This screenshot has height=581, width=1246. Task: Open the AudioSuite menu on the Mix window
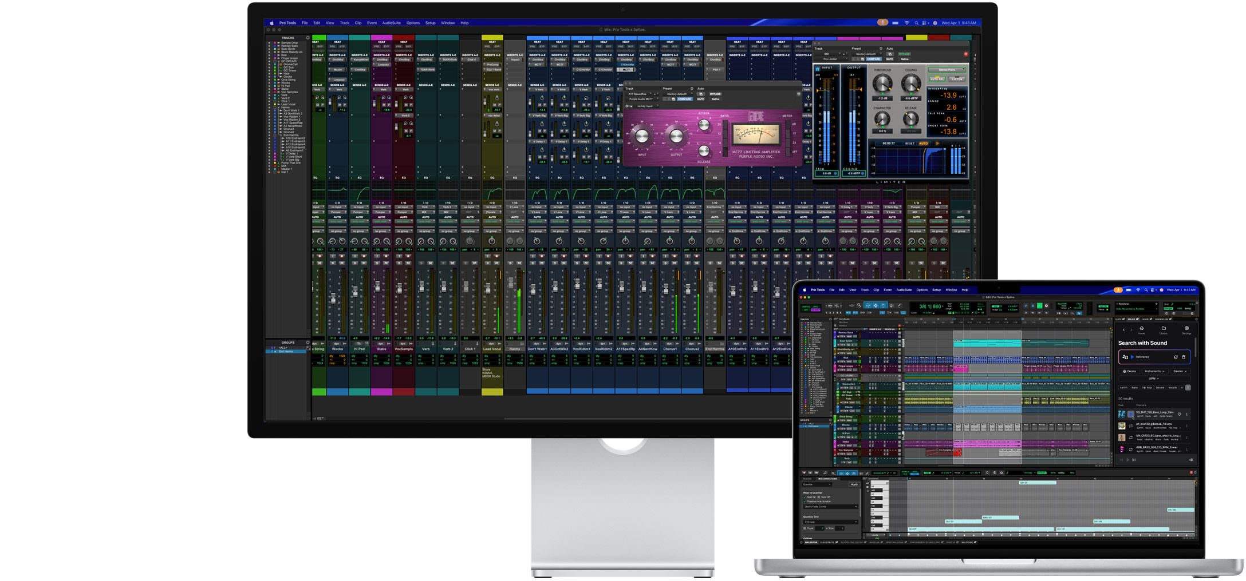click(x=391, y=23)
